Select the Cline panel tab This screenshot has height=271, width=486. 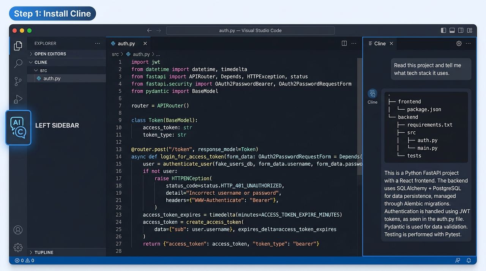tap(380, 43)
